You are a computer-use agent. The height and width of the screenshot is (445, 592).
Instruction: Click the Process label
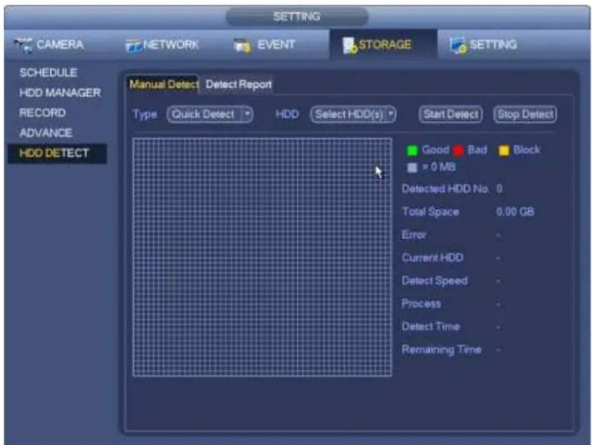pos(421,303)
